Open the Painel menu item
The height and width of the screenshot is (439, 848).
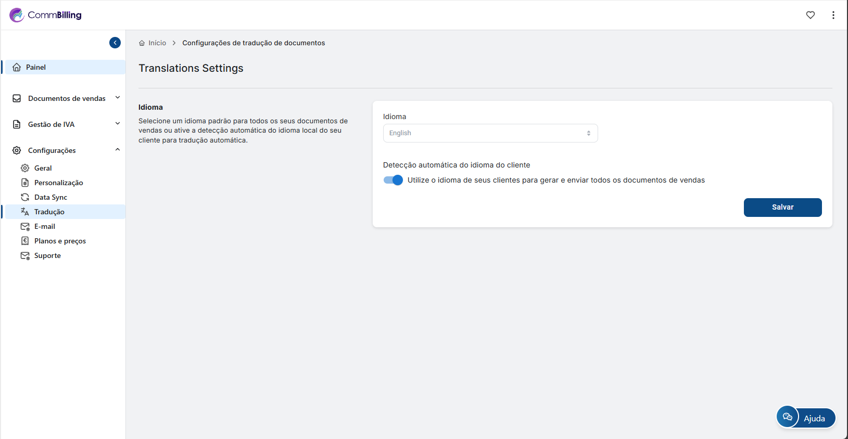pos(36,67)
